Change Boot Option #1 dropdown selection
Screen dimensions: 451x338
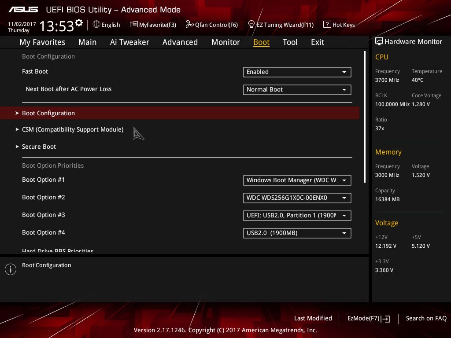point(297,180)
